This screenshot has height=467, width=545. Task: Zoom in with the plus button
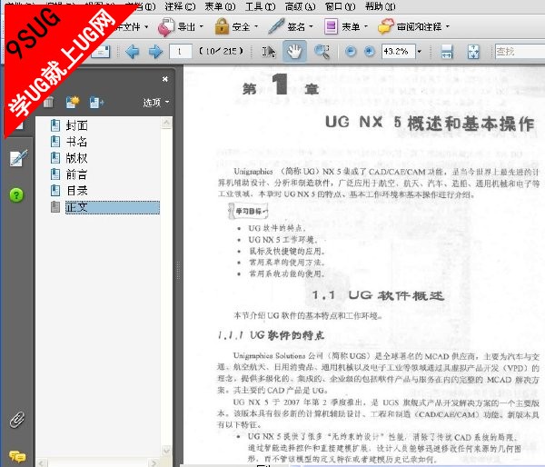pos(369,52)
